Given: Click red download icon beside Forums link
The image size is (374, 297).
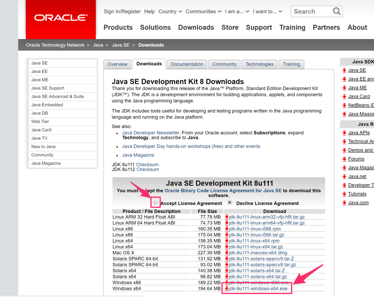Looking at the screenshot, I should pyautogui.click(x=344, y=159).
